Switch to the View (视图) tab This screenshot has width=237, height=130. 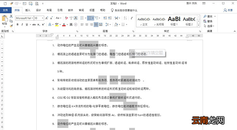click(x=92, y=10)
